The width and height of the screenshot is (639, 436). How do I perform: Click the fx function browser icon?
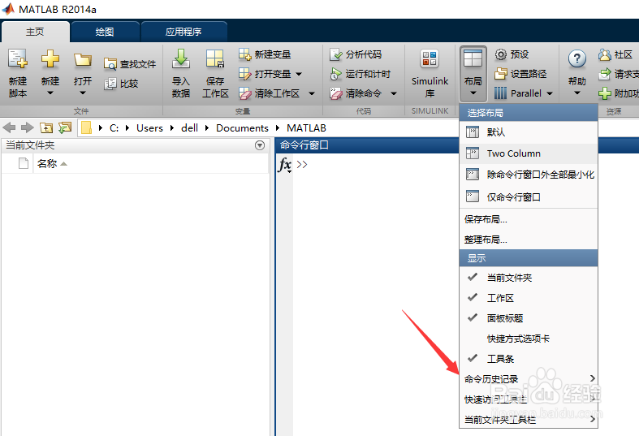[x=285, y=165]
